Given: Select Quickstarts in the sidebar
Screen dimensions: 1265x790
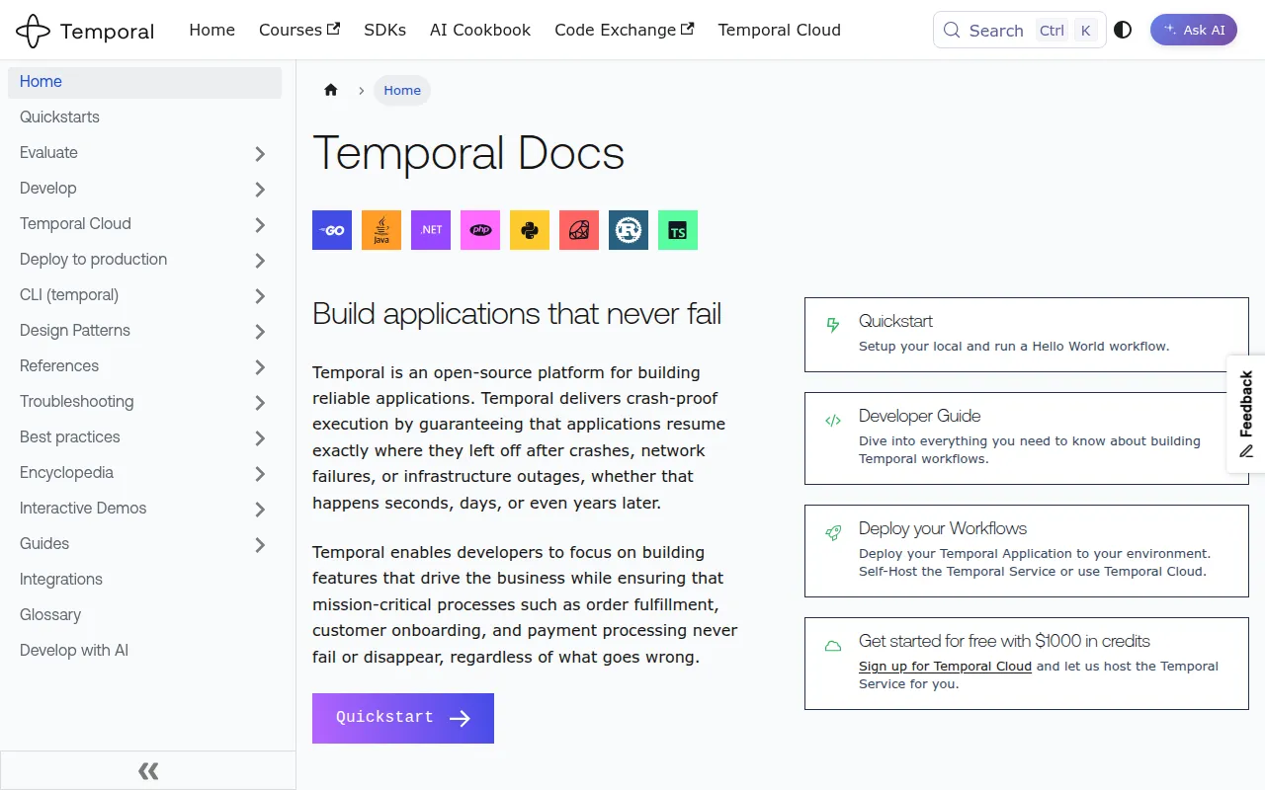Looking at the screenshot, I should click(144, 118).
